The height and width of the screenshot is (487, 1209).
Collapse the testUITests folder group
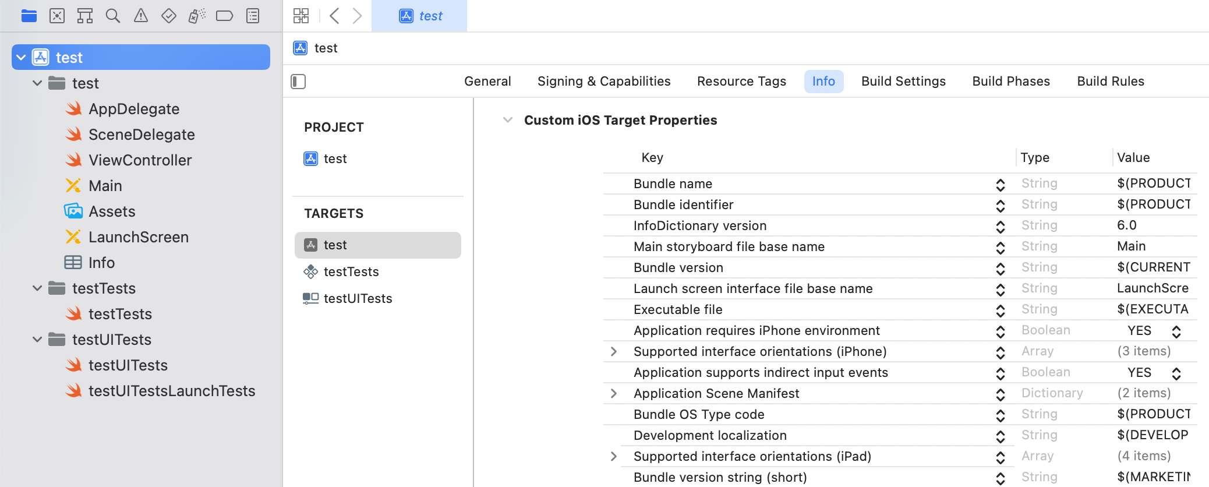pyautogui.click(x=37, y=340)
